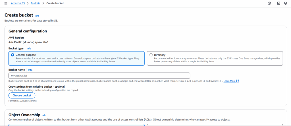Go to Amazon S3 breadcrumb link
This screenshot has height=126, width=291.
[x=18, y=3]
